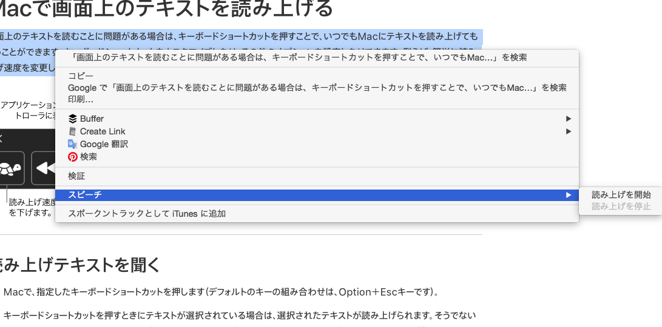Choose Google 翻訳 from the context menu
Image resolution: width=662 pixels, height=327 pixels.
317,144
